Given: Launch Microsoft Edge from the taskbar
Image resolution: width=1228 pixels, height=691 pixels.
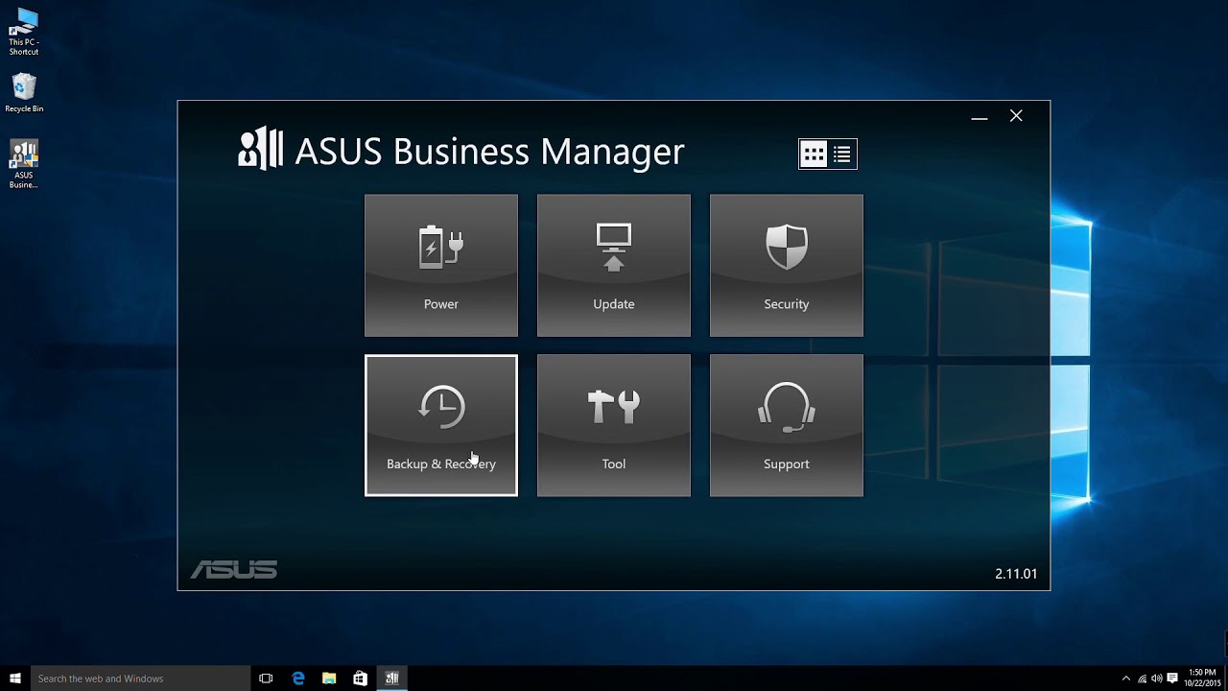Looking at the screenshot, I should 298,678.
